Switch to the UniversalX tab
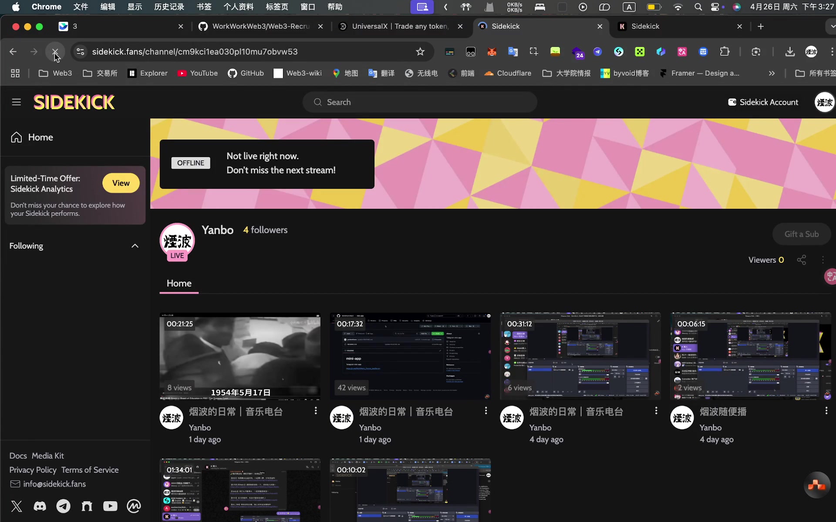The width and height of the screenshot is (836, 522). 401,27
